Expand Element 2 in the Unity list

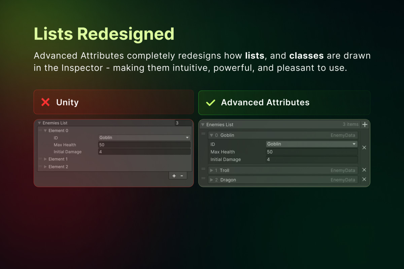pyautogui.click(x=45, y=167)
